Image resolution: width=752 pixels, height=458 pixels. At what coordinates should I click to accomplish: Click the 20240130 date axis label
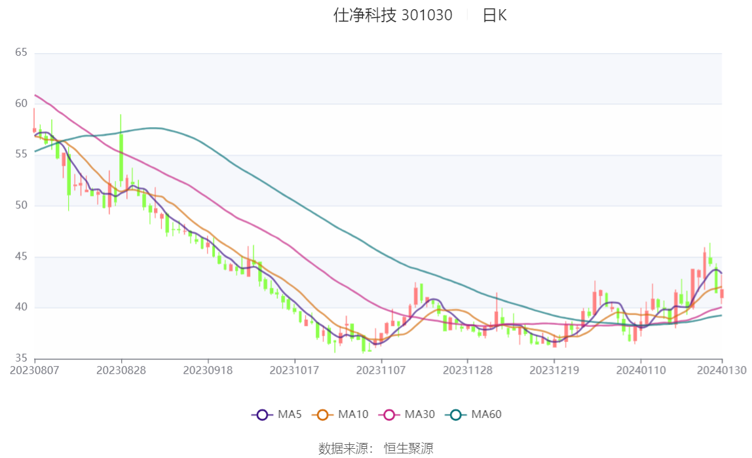coord(722,371)
